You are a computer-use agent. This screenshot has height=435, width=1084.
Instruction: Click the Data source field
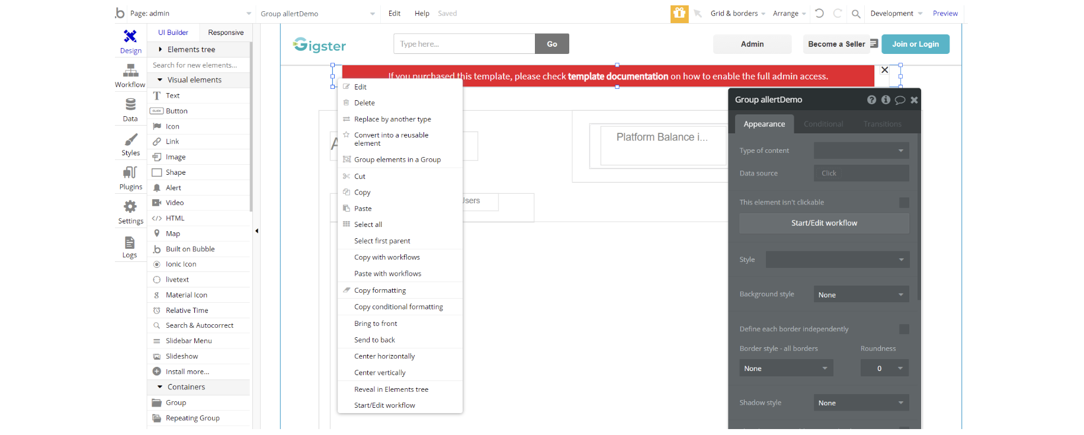[861, 173]
